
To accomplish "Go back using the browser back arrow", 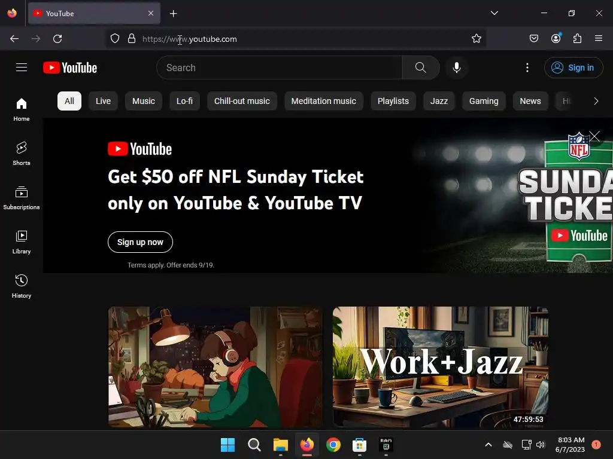I will pos(14,39).
